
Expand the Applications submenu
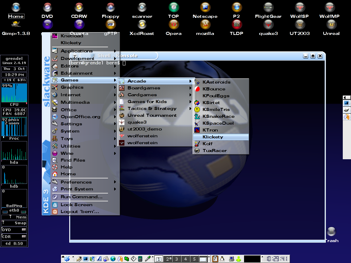pos(84,51)
